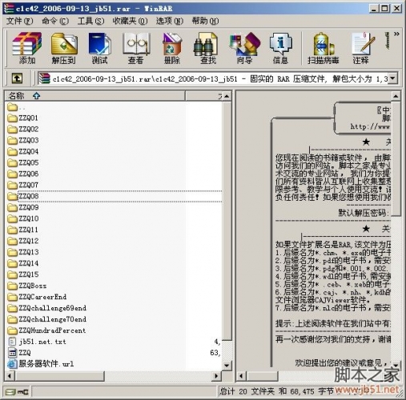Click file list vertical scroll up arrow
406x400 pixels.
tap(227, 96)
